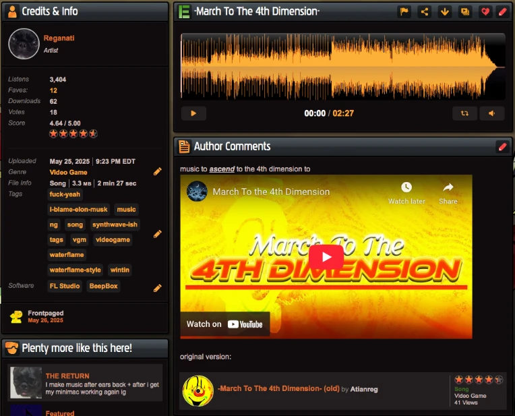515x416 pixels.
Task: Mute audio with the speaker button
Action: click(491, 113)
